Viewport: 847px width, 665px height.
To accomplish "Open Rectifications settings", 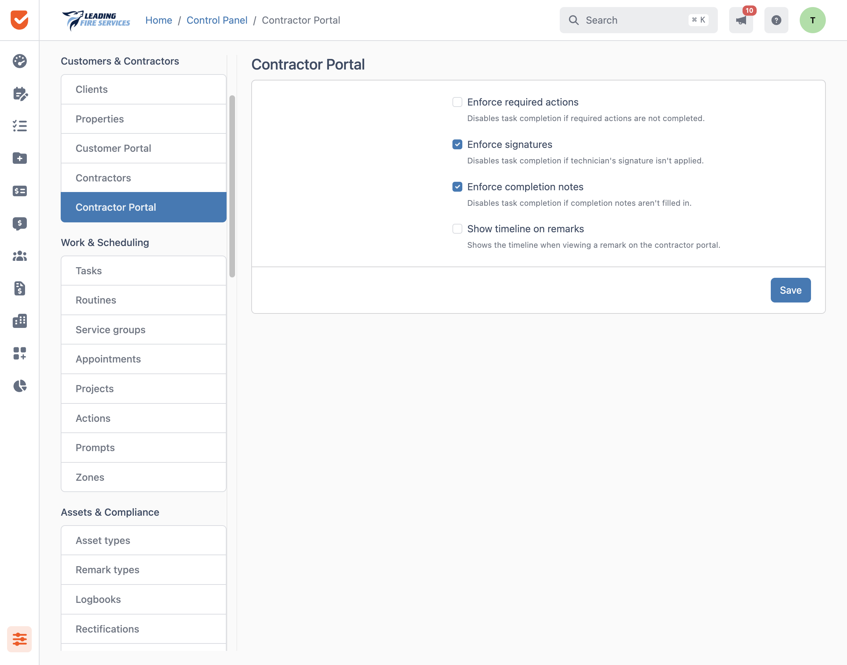I will [x=144, y=629].
